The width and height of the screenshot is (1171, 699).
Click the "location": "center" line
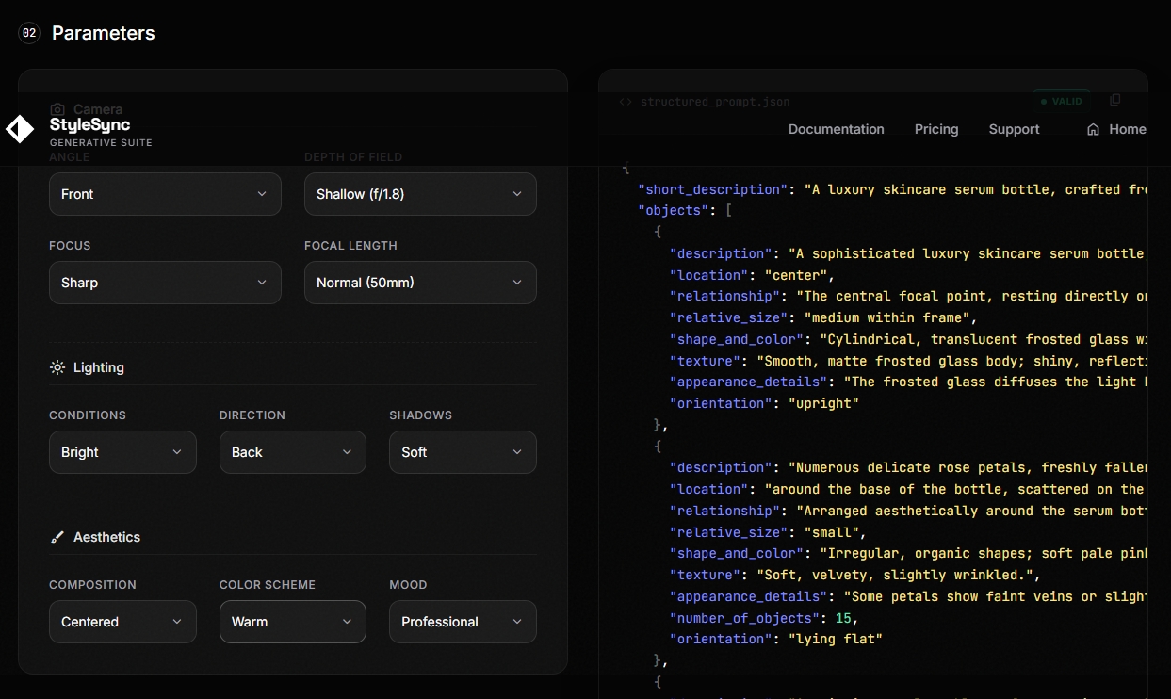point(753,275)
